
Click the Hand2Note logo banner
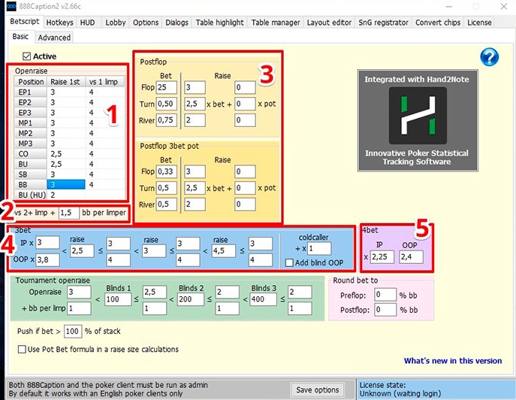pos(417,120)
